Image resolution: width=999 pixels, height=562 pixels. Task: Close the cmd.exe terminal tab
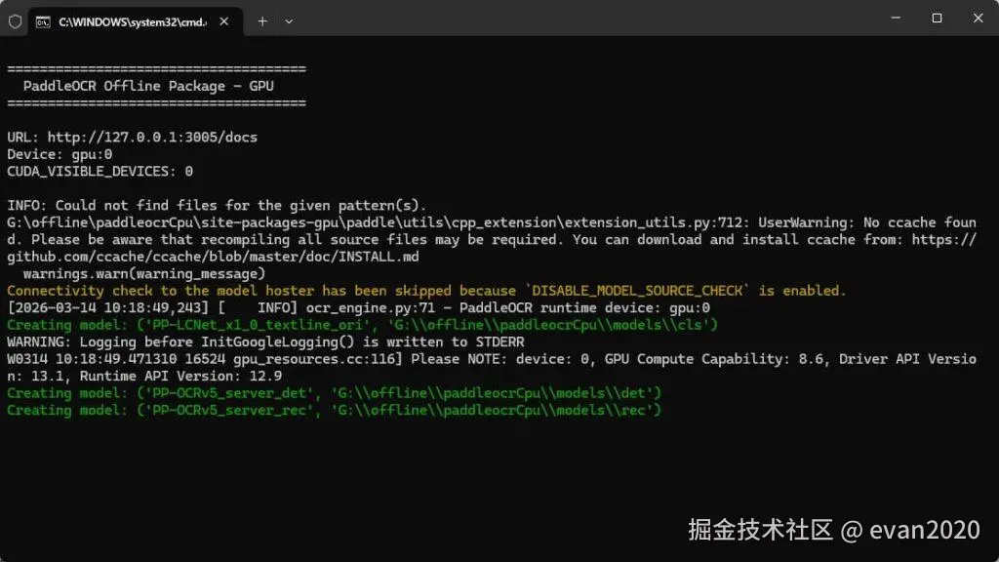click(224, 21)
